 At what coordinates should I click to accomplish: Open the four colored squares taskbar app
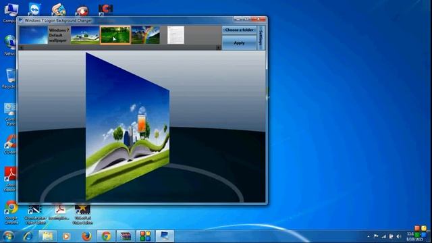[145, 236]
